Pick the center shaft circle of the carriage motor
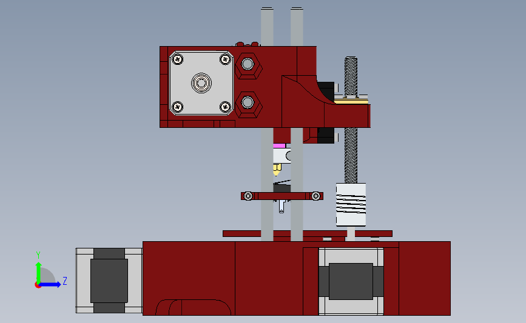The image size is (526, 323). tap(201, 83)
